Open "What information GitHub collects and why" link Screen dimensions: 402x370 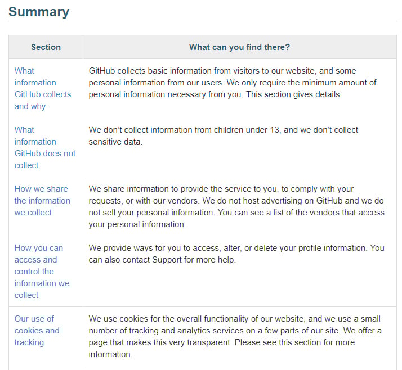click(43, 88)
